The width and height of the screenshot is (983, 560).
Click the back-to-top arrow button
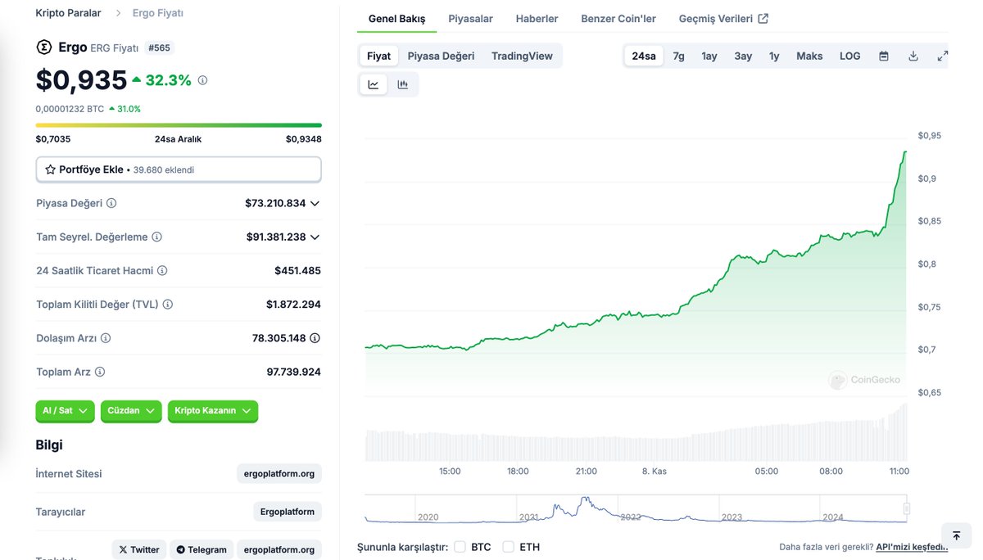[x=956, y=535]
